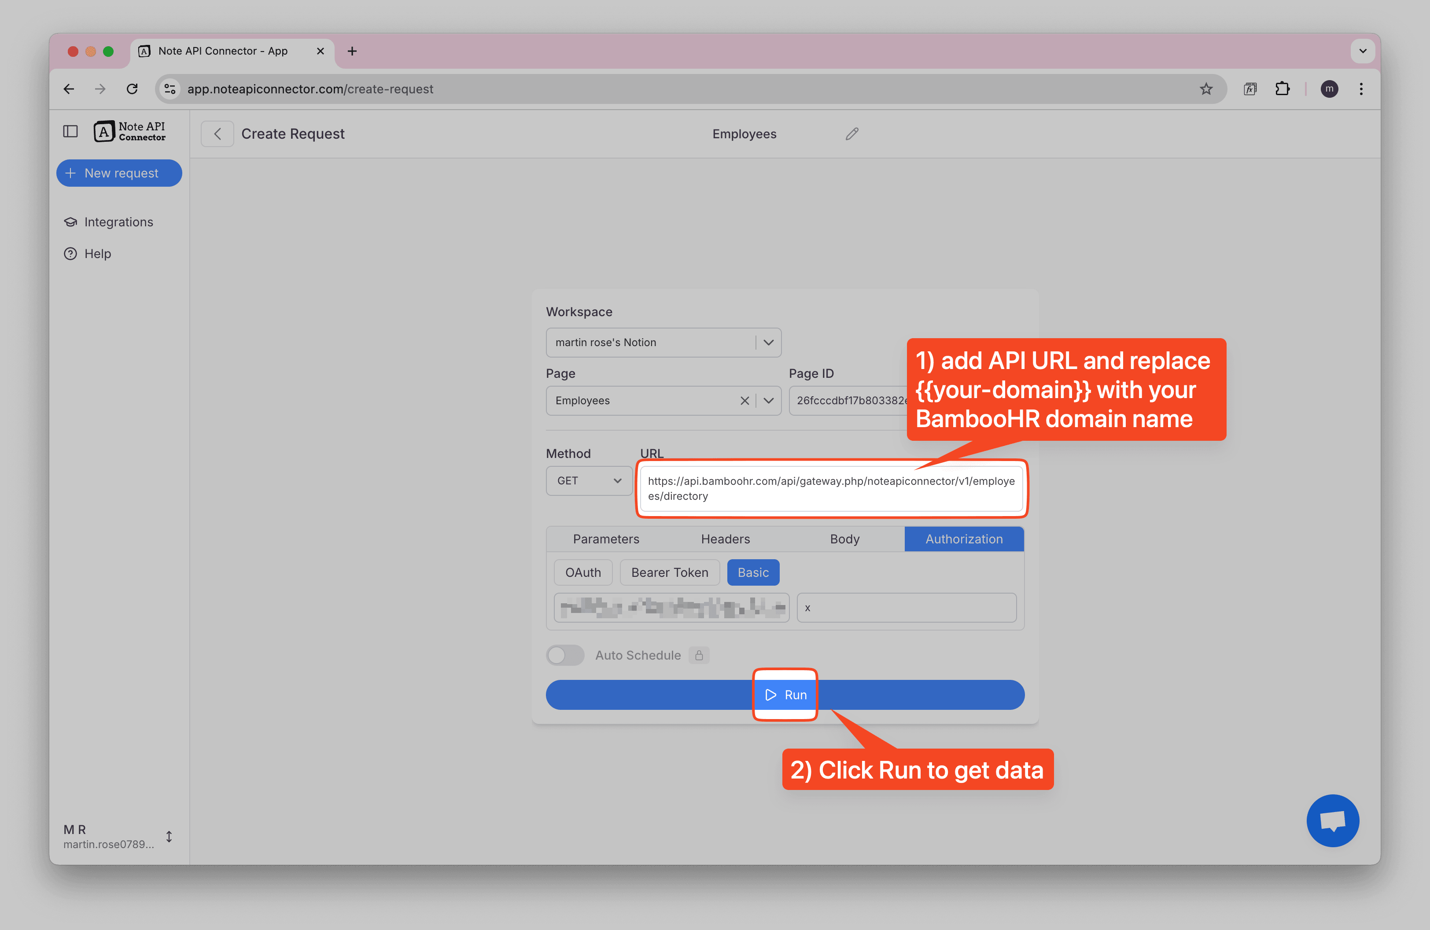Open the browser profile avatar

[1329, 89]
